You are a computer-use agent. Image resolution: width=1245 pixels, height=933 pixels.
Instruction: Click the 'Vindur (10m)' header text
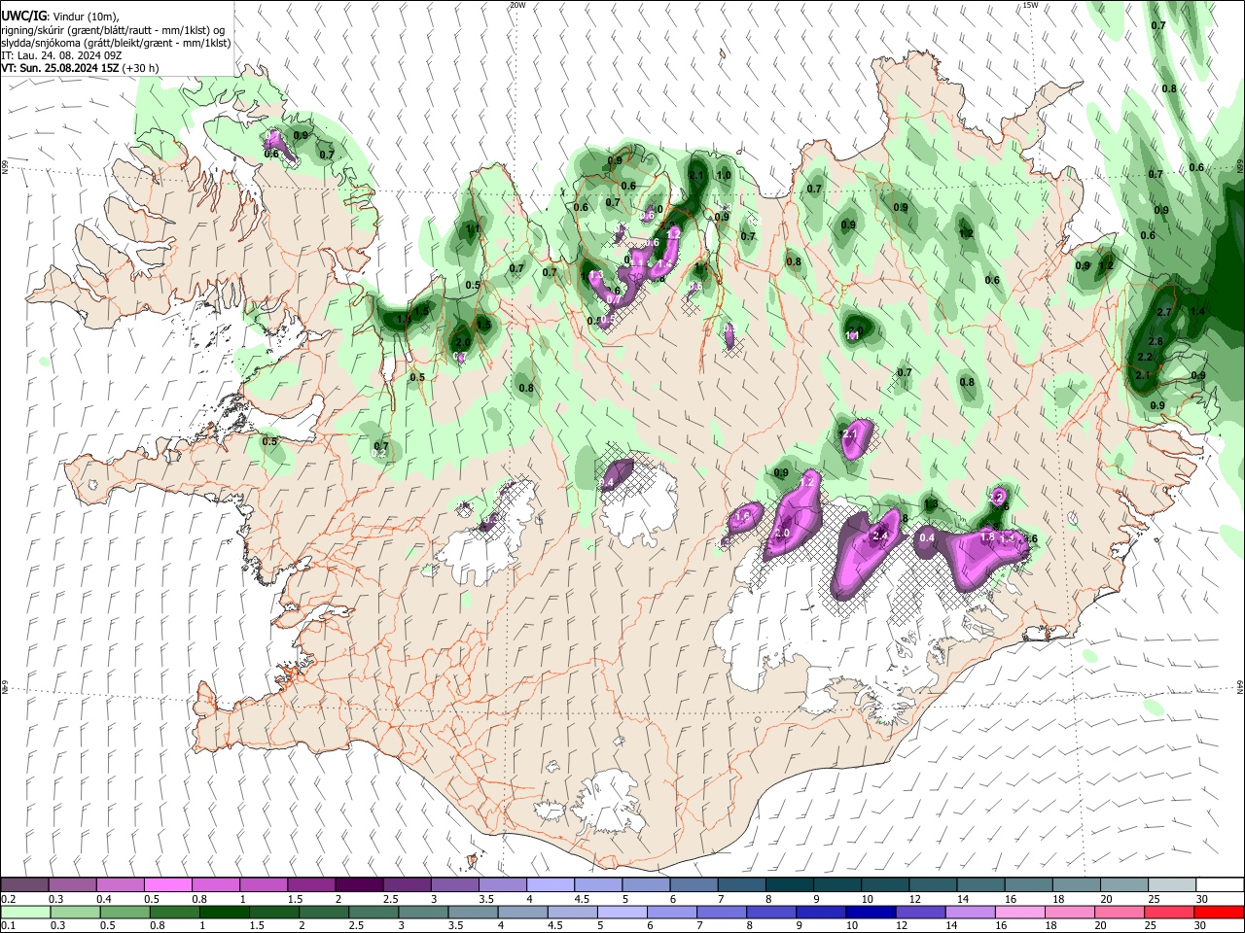point(86,17)
